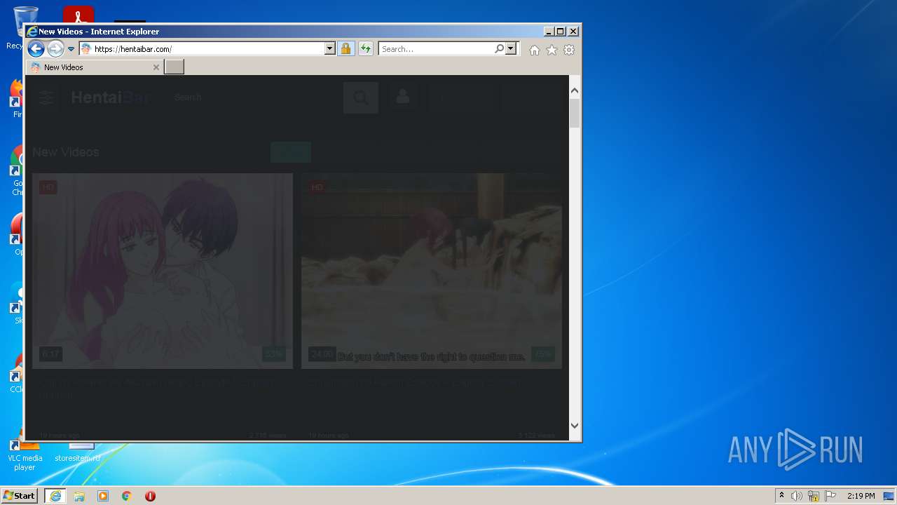897x505 pixels.
Task: Click the website logo in the header
Action: (111, 97)
